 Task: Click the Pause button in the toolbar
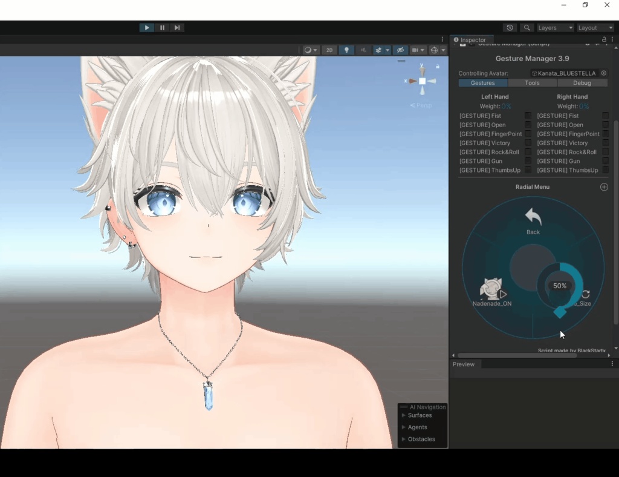(162, 27)
